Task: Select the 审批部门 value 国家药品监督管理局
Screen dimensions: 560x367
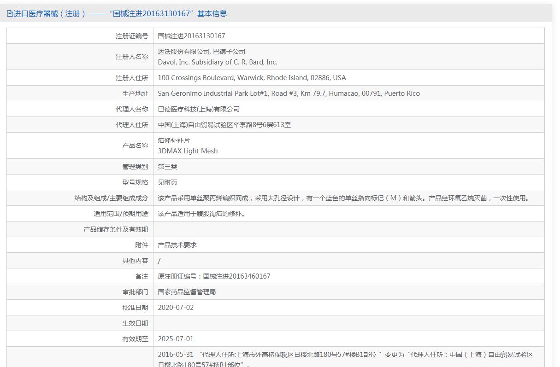Action: coord(187,292)
